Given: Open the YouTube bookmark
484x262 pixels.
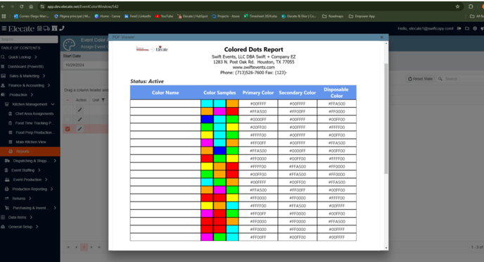Looking at the screenshot, I should click(164, 16).
